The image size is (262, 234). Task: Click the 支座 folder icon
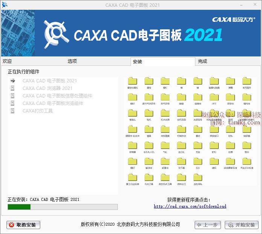pyautogui.click(x=198, y=145)
